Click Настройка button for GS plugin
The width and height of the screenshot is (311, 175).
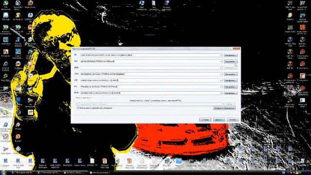click(x=231, y=55)
